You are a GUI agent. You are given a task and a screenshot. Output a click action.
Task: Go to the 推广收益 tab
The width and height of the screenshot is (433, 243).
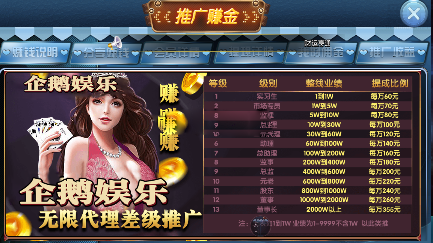coord(392,53)
